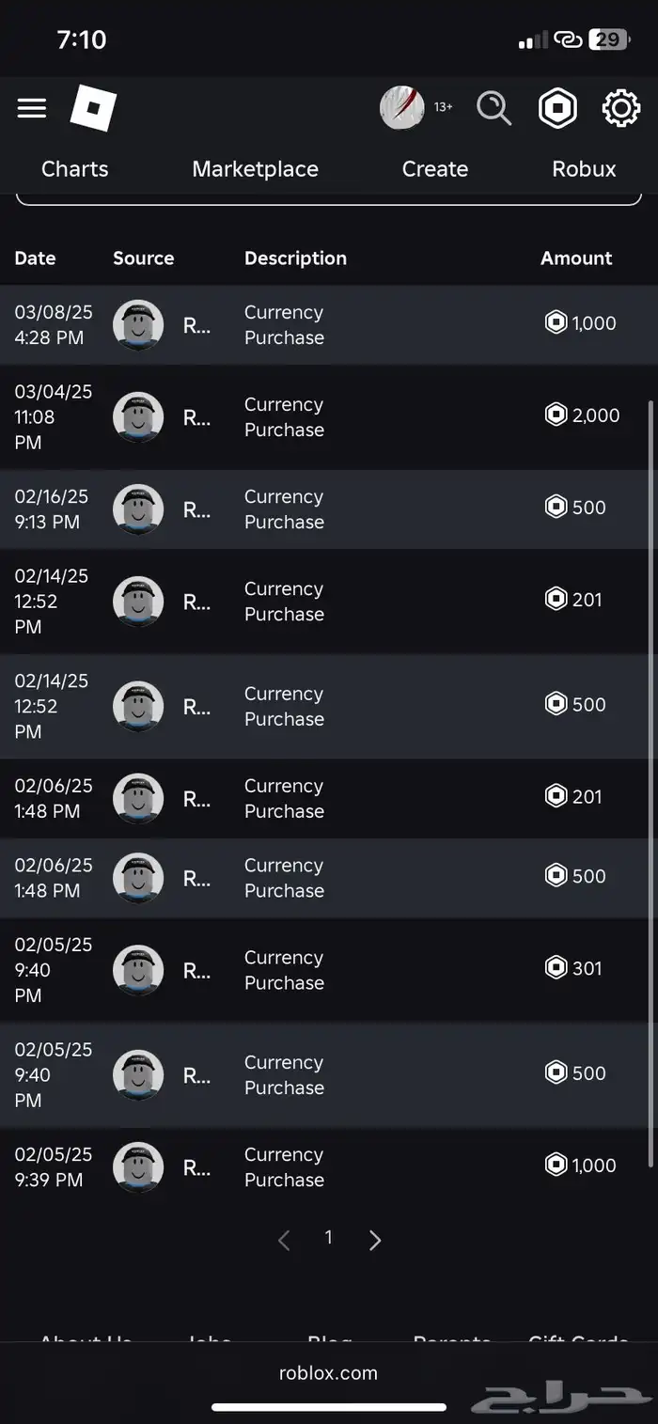The width and height of the screenshot is (658, 1424).
Task: Tap the Roblox logo home icon
Action: tap(93, 108)
